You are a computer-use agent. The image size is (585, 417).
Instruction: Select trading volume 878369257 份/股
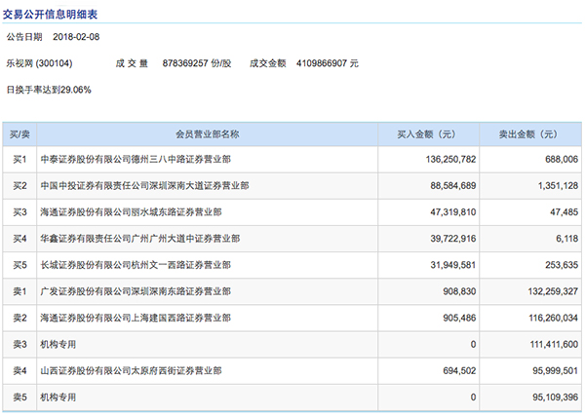coord(197,63)
